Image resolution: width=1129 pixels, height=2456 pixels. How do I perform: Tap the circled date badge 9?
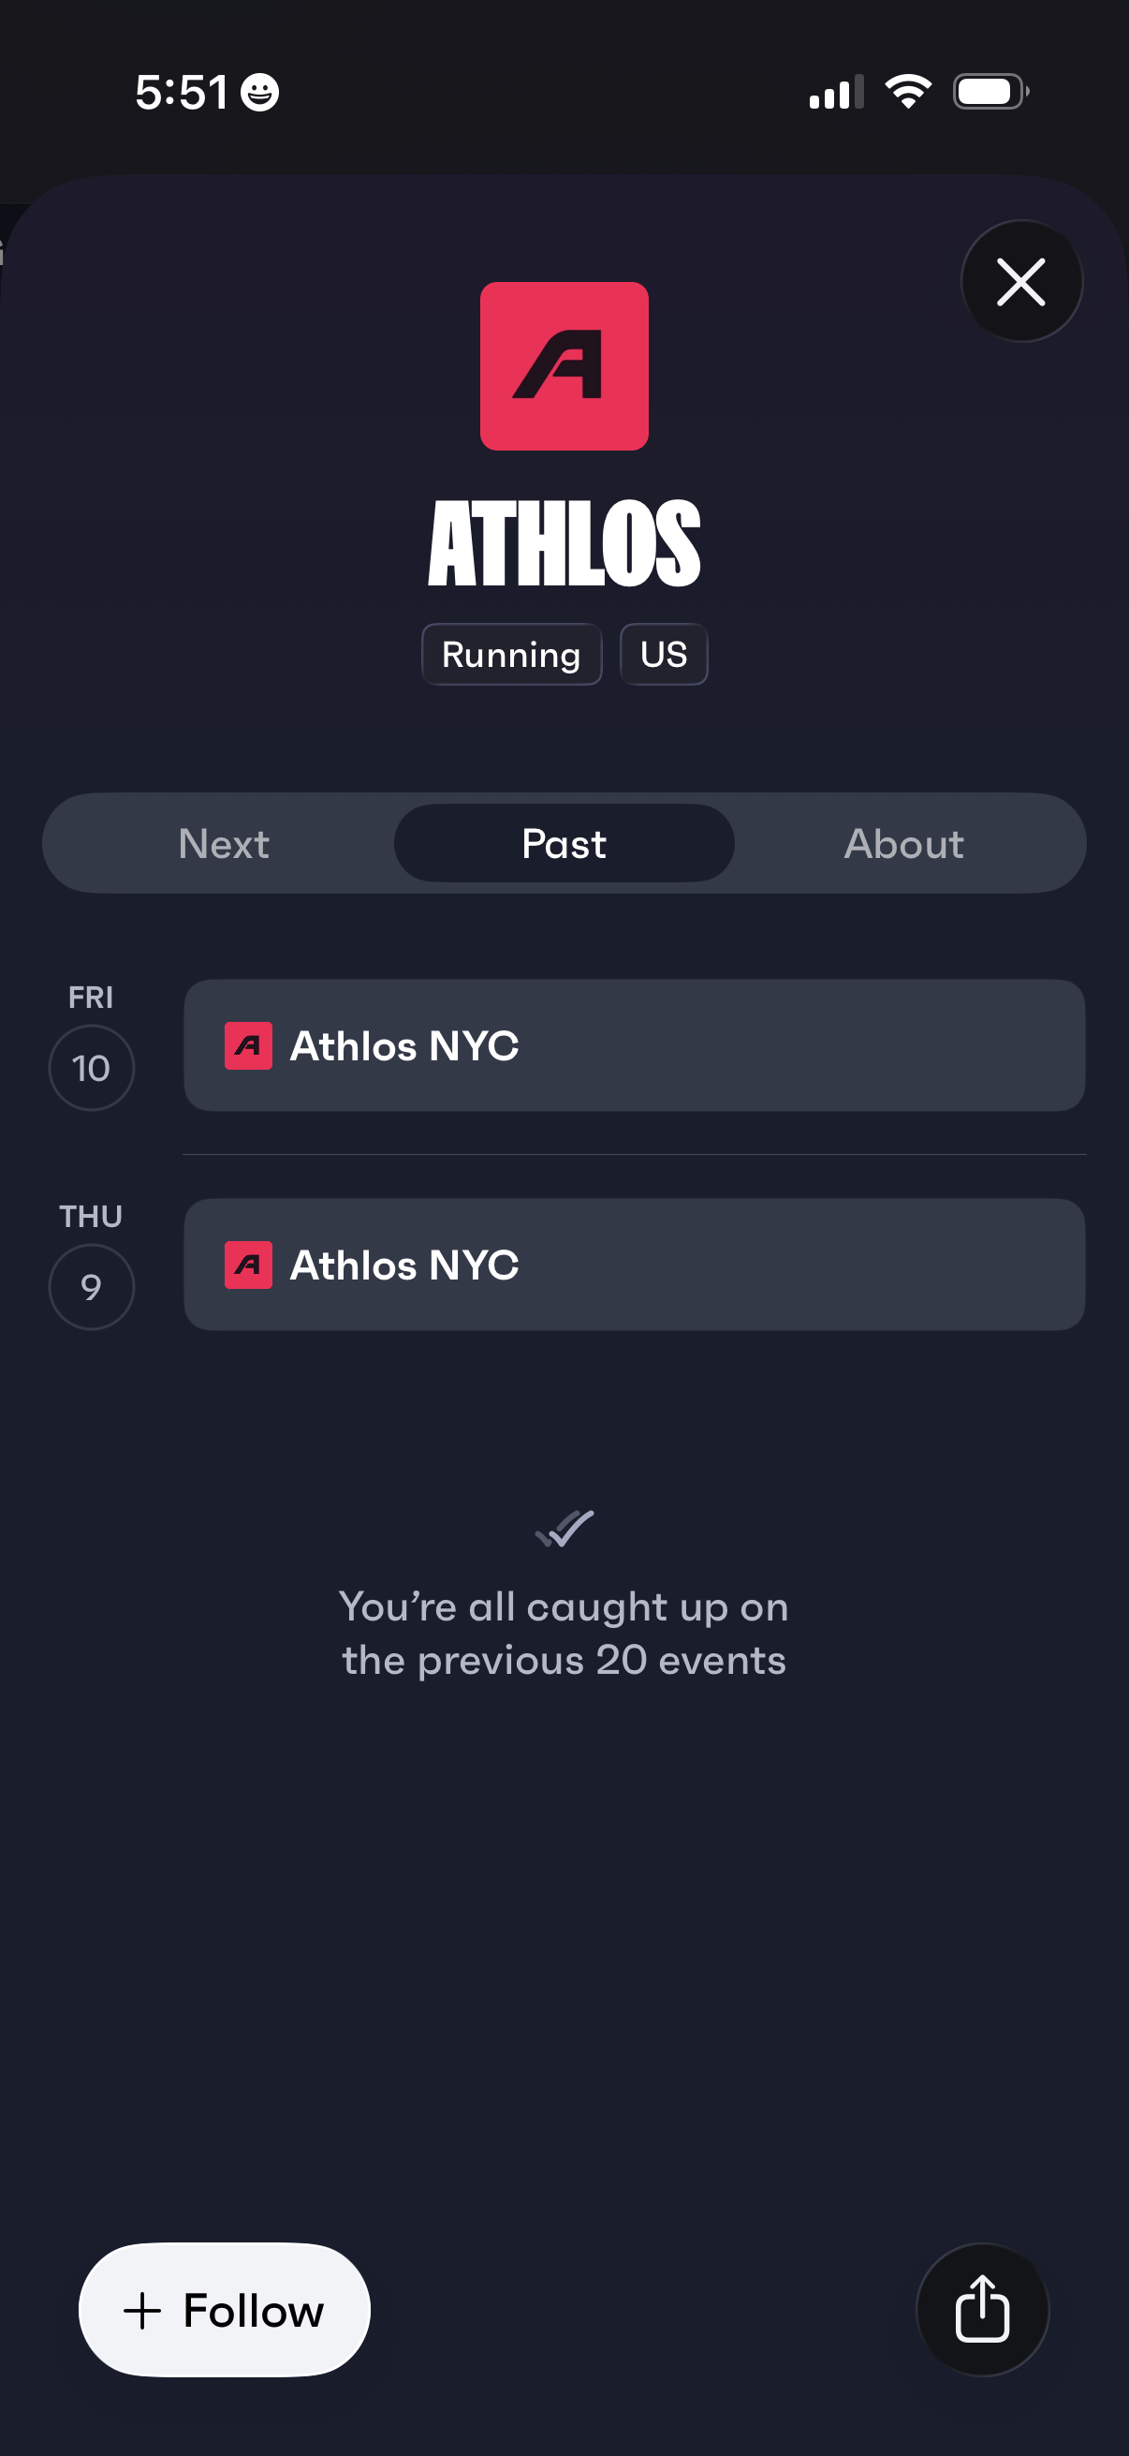(92, 1286)
